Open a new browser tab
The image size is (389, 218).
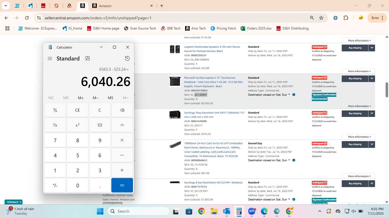tap(162, 6)
